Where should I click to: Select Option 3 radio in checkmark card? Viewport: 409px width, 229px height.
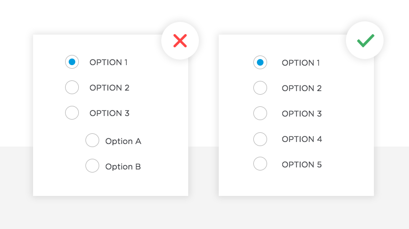click(x=260, y=113)
